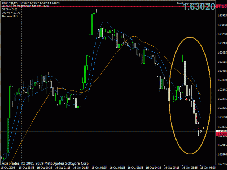
Task: Click the red 1.63000 price tag on the price scale
Action: (222, 134)
